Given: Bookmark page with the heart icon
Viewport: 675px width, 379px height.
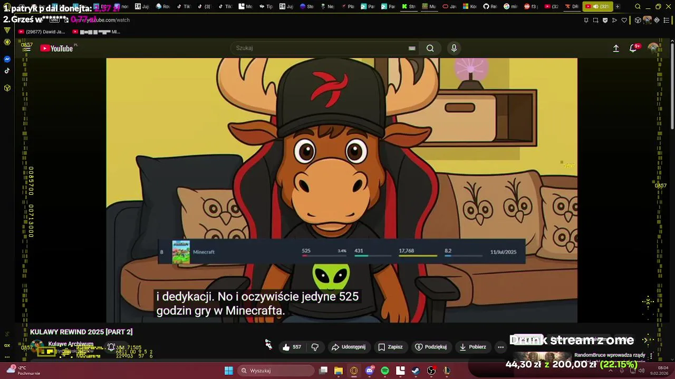Looking at the screenshot, I should tap(624, 20).
